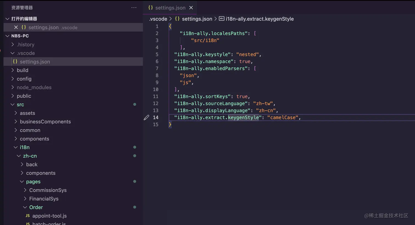The width and height of the screenshot is (415, 225).
Task: Switch to the settings.json editor tab
Action: [170, 8]
